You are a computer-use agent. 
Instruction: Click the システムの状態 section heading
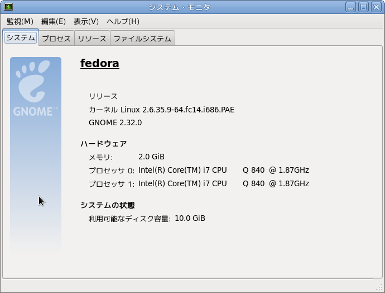pyautogui.click(x=108, y=205)
